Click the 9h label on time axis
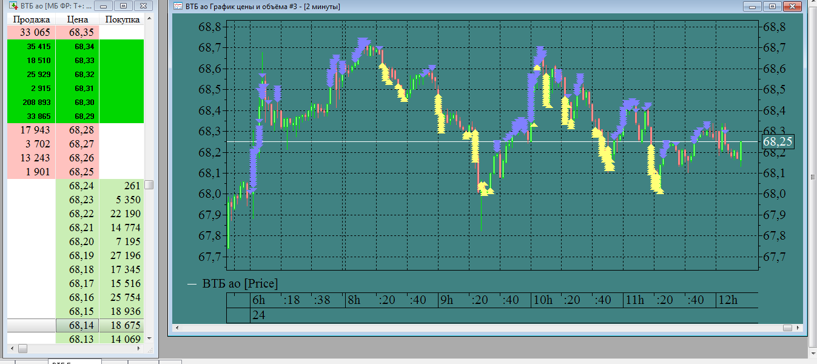 [x=447, y=300]
